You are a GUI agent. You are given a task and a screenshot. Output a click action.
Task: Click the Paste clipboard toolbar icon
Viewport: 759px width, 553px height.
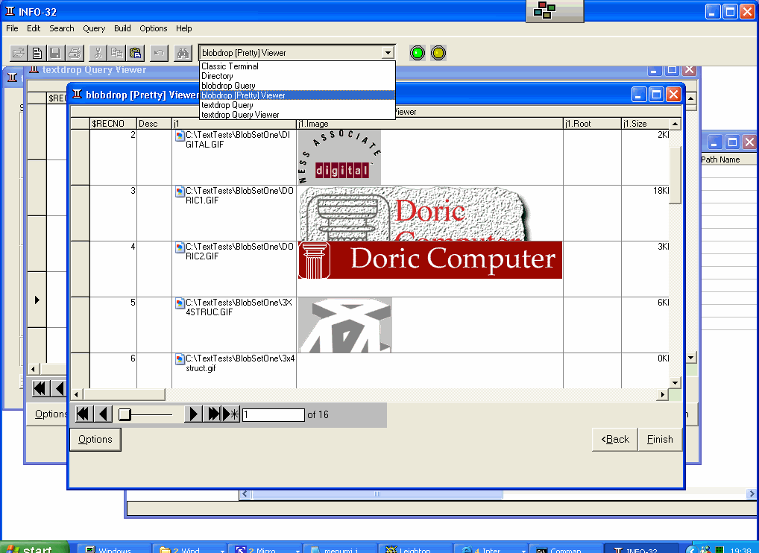point(136,53)
